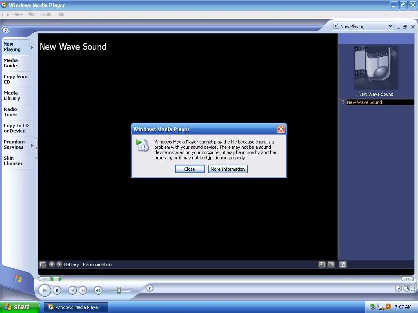Viewport: 418px width, 313px height.
Task: Select the previous visualization arrow
Action: click(x=52, y=264)
